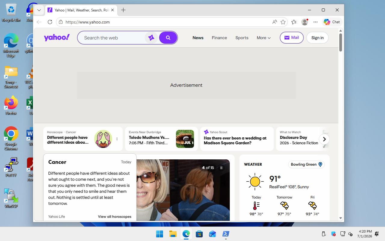This screenshot has height=241, width=385.
Task: Open Recycle Bin on the desktop
Action: coord(11,13)
